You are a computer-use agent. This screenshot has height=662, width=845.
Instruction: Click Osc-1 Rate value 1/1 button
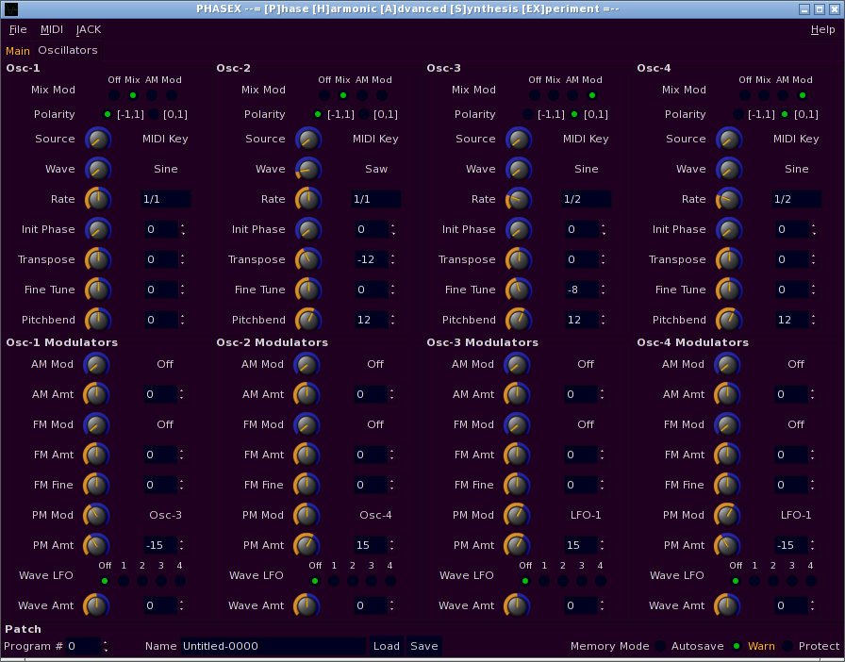165,200
